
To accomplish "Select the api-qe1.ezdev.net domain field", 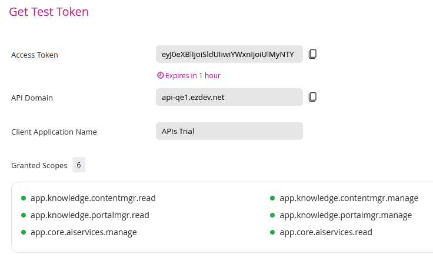I will [229, 97].
